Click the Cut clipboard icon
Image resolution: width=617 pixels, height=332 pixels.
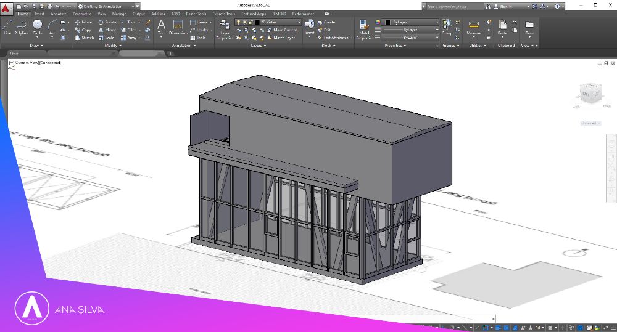click(515, 22)
